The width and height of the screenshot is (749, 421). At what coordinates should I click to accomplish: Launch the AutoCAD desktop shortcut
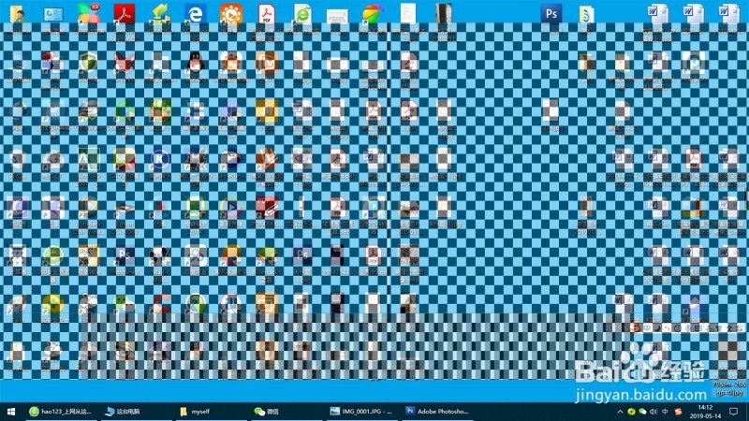89,159
